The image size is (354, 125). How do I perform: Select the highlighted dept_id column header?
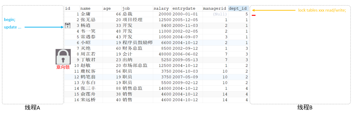(238, 8)
